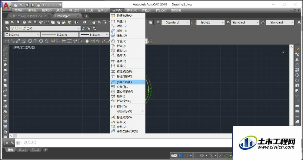Select the Erase tool in the Modify toolbar
This screenshot has width=303, height=160.
[x=297, y=50]
